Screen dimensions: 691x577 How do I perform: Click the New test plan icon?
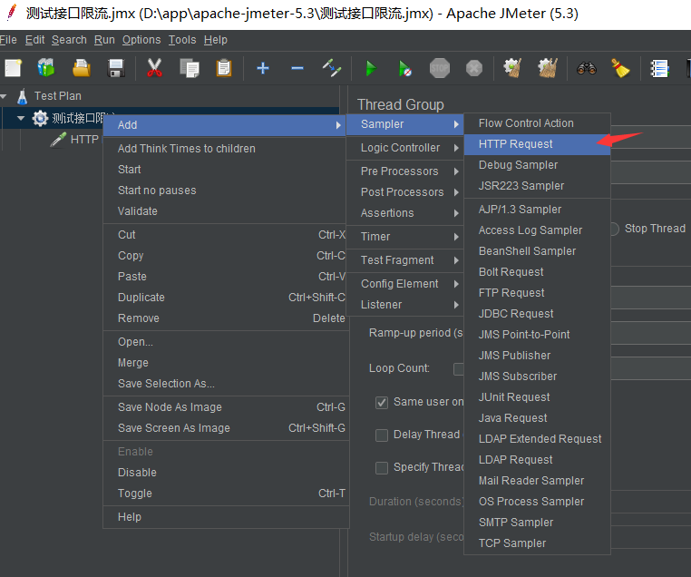coord(14,68)
